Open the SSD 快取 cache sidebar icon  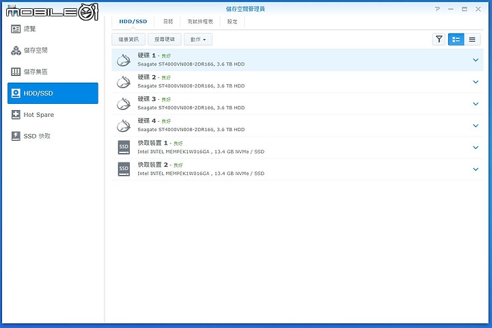click(16, 136)
